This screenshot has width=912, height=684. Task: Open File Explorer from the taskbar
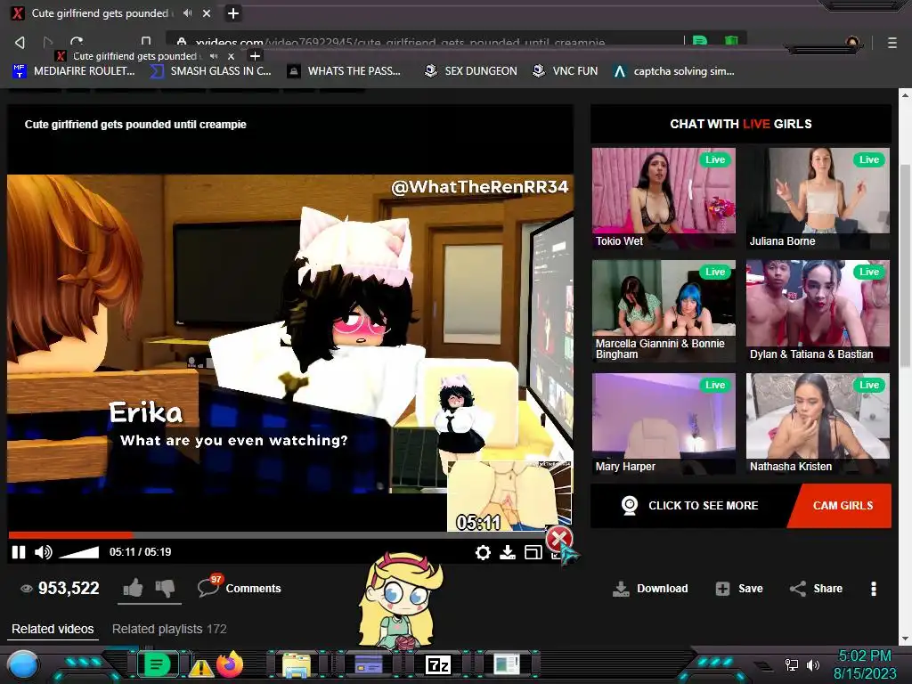[297, 664]
